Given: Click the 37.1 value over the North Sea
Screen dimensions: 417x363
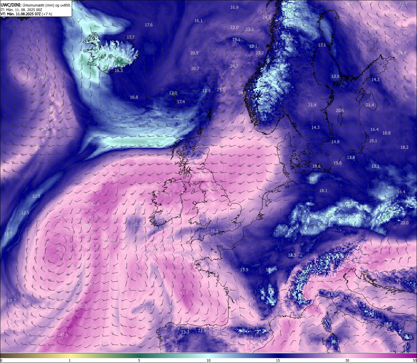Looking at the screenshot, I should [x=237, y=161].
